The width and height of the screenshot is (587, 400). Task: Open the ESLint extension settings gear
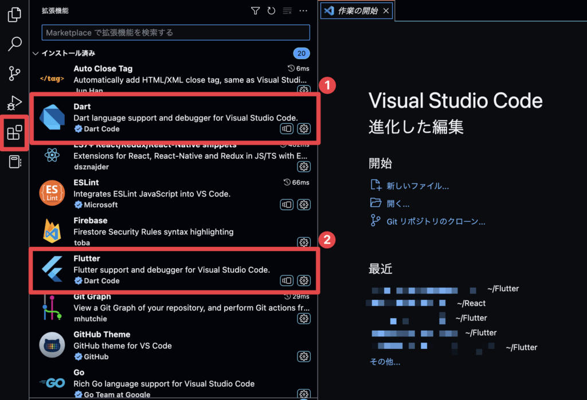point(304,204)
